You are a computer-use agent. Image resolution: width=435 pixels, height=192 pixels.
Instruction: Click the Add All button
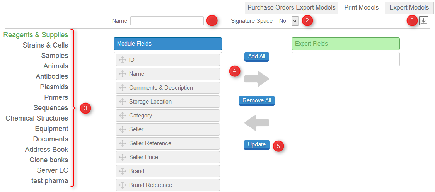point(257,56)
